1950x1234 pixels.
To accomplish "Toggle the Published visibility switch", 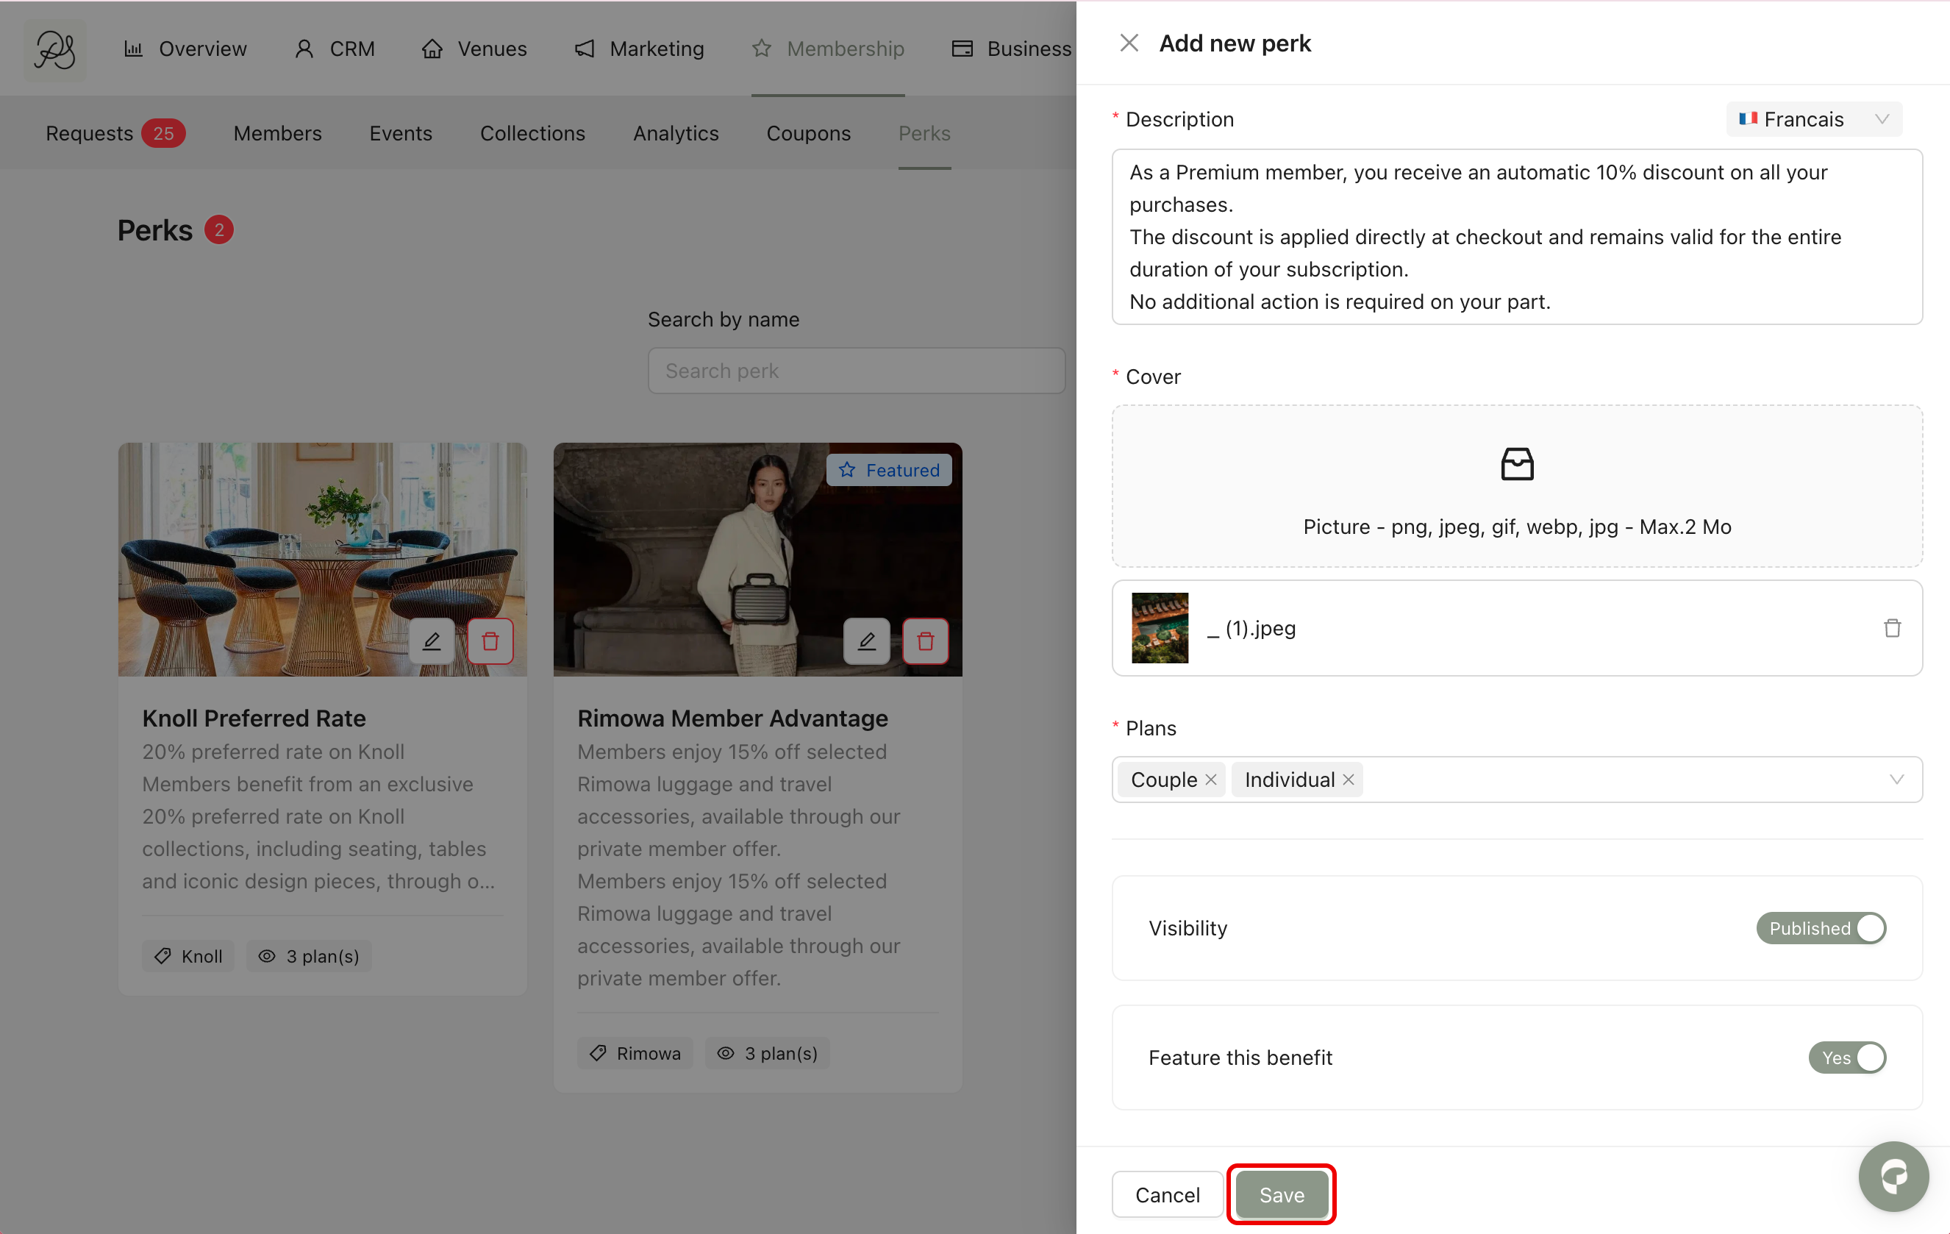I will [x=1821, y=928].
